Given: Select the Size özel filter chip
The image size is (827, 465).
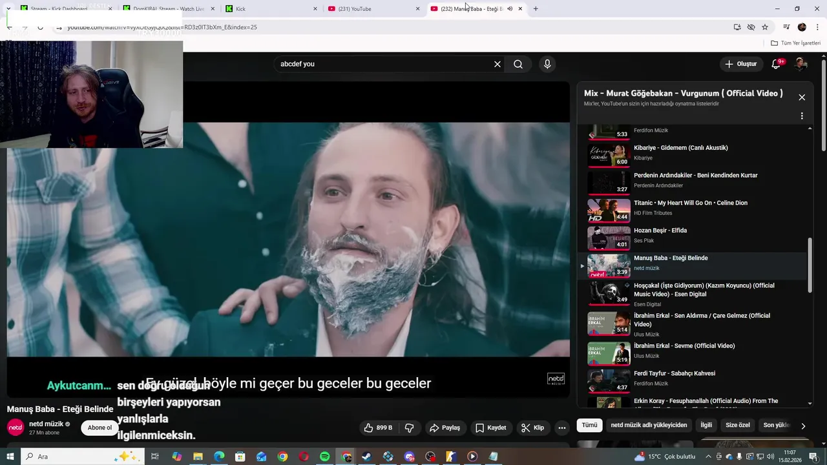Looking at the screenshot, I should 738,425.
